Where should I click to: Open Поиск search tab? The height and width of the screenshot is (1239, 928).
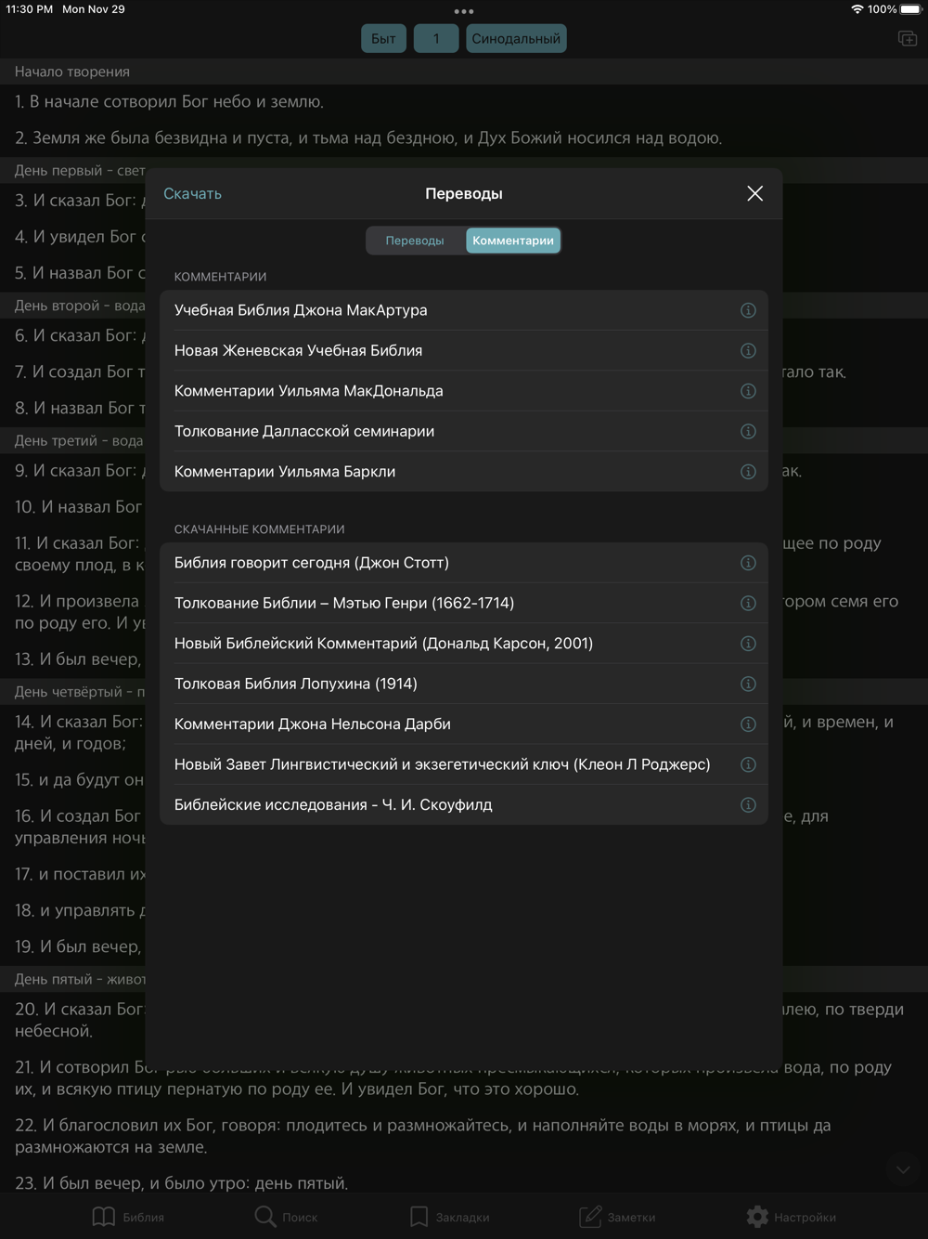click(x=286, y=1217)
